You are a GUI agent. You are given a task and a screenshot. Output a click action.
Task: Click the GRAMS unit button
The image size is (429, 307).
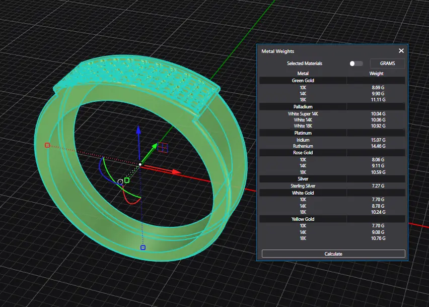click(x=387, y=64)
